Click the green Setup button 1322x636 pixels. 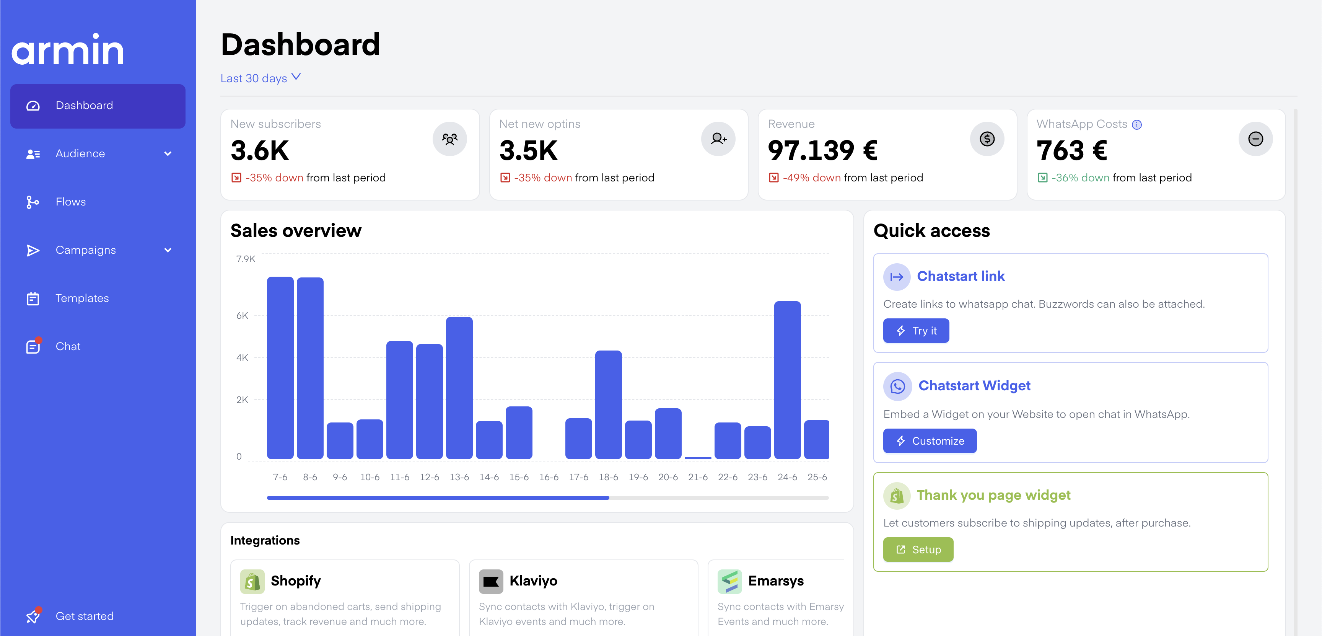(918, 549)
